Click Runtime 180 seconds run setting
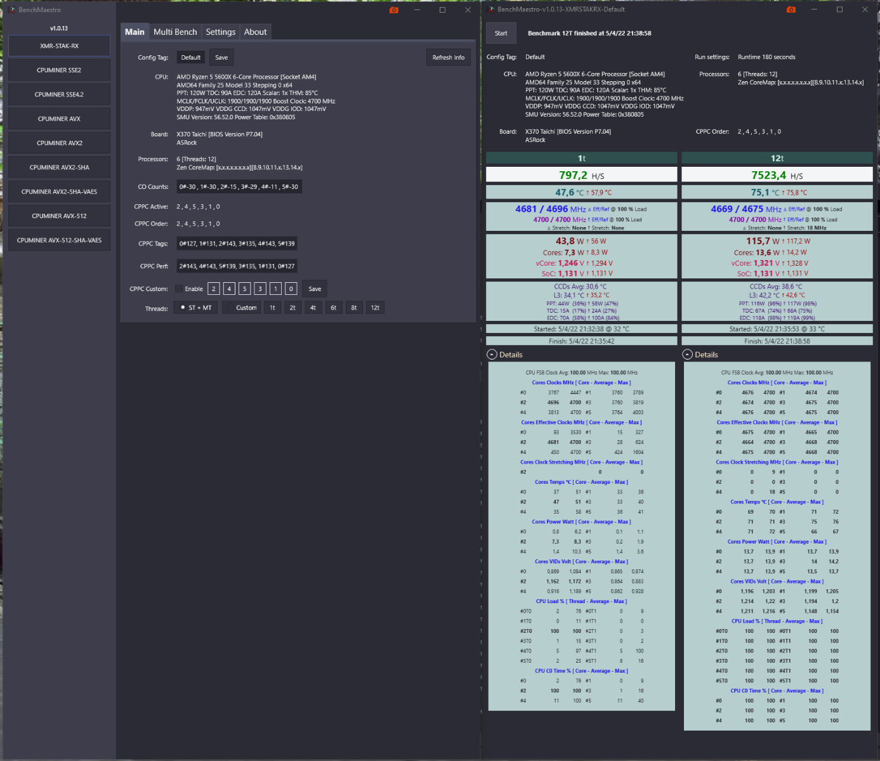The height and width of the screenshot is (761, 880). tap(766, 57)
